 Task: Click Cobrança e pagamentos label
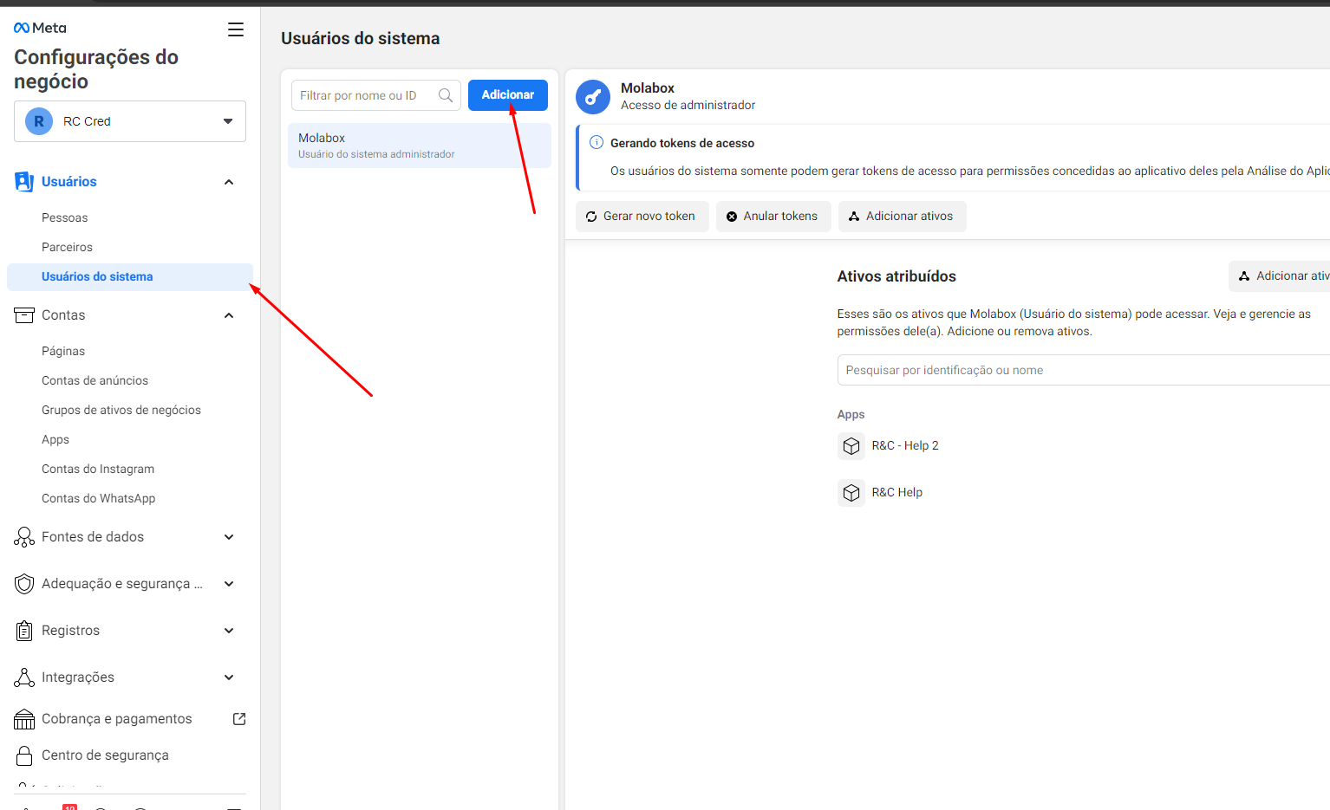coord(117,719)
